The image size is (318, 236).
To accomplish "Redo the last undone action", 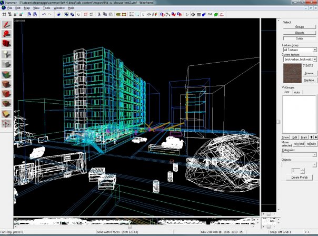I will 49,14.
